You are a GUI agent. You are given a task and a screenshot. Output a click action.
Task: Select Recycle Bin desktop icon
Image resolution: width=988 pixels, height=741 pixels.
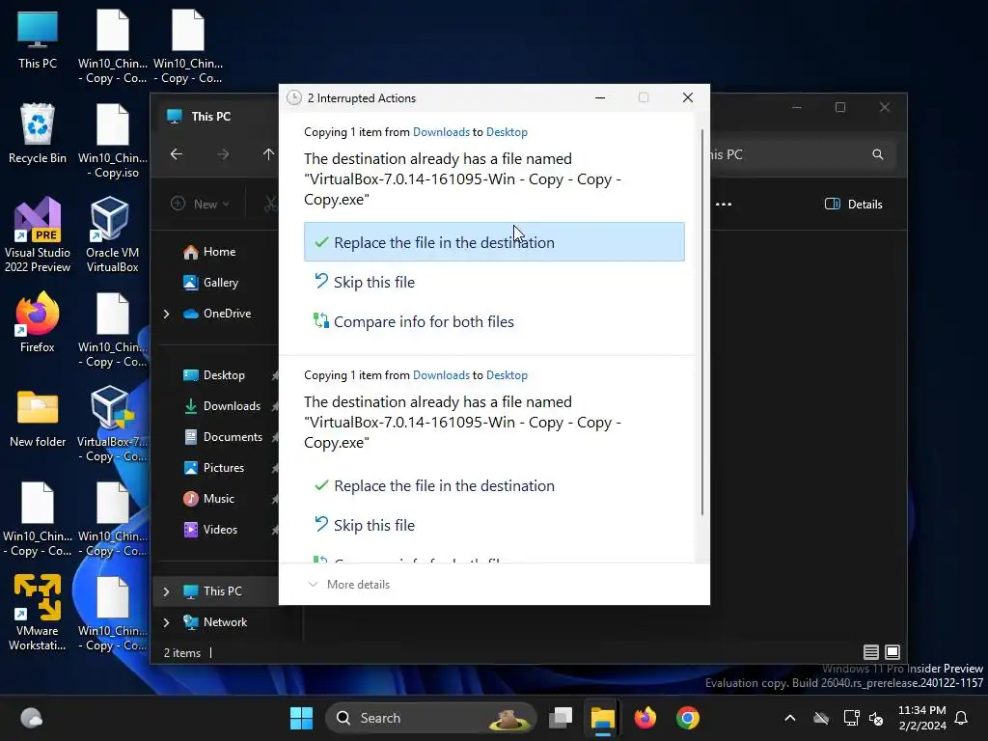38,133
